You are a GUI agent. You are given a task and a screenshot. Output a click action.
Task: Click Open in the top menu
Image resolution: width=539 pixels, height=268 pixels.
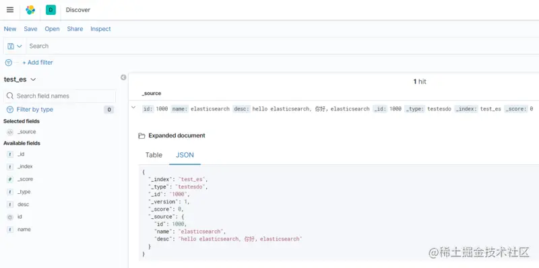pyautogui.click(x=53, y=29)
